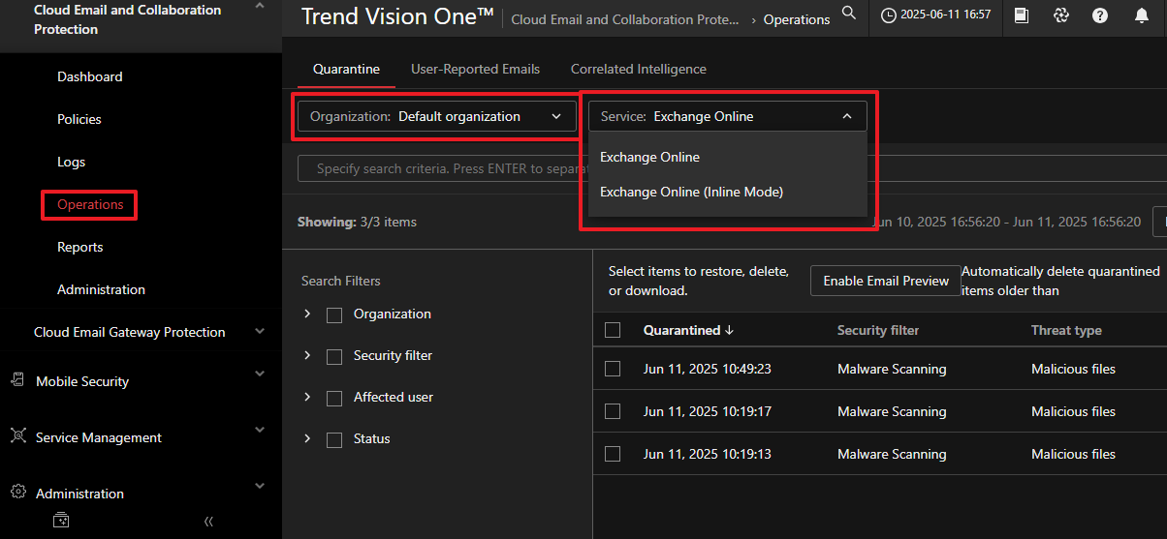
Task: Click the search magnifier icon in header
Action: pos(849,13)
